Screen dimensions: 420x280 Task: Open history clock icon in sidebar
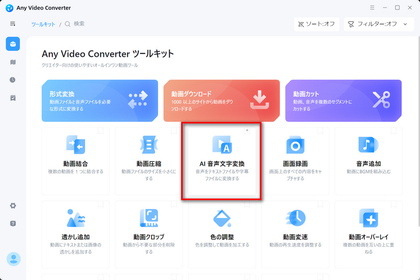pos(13,80)
